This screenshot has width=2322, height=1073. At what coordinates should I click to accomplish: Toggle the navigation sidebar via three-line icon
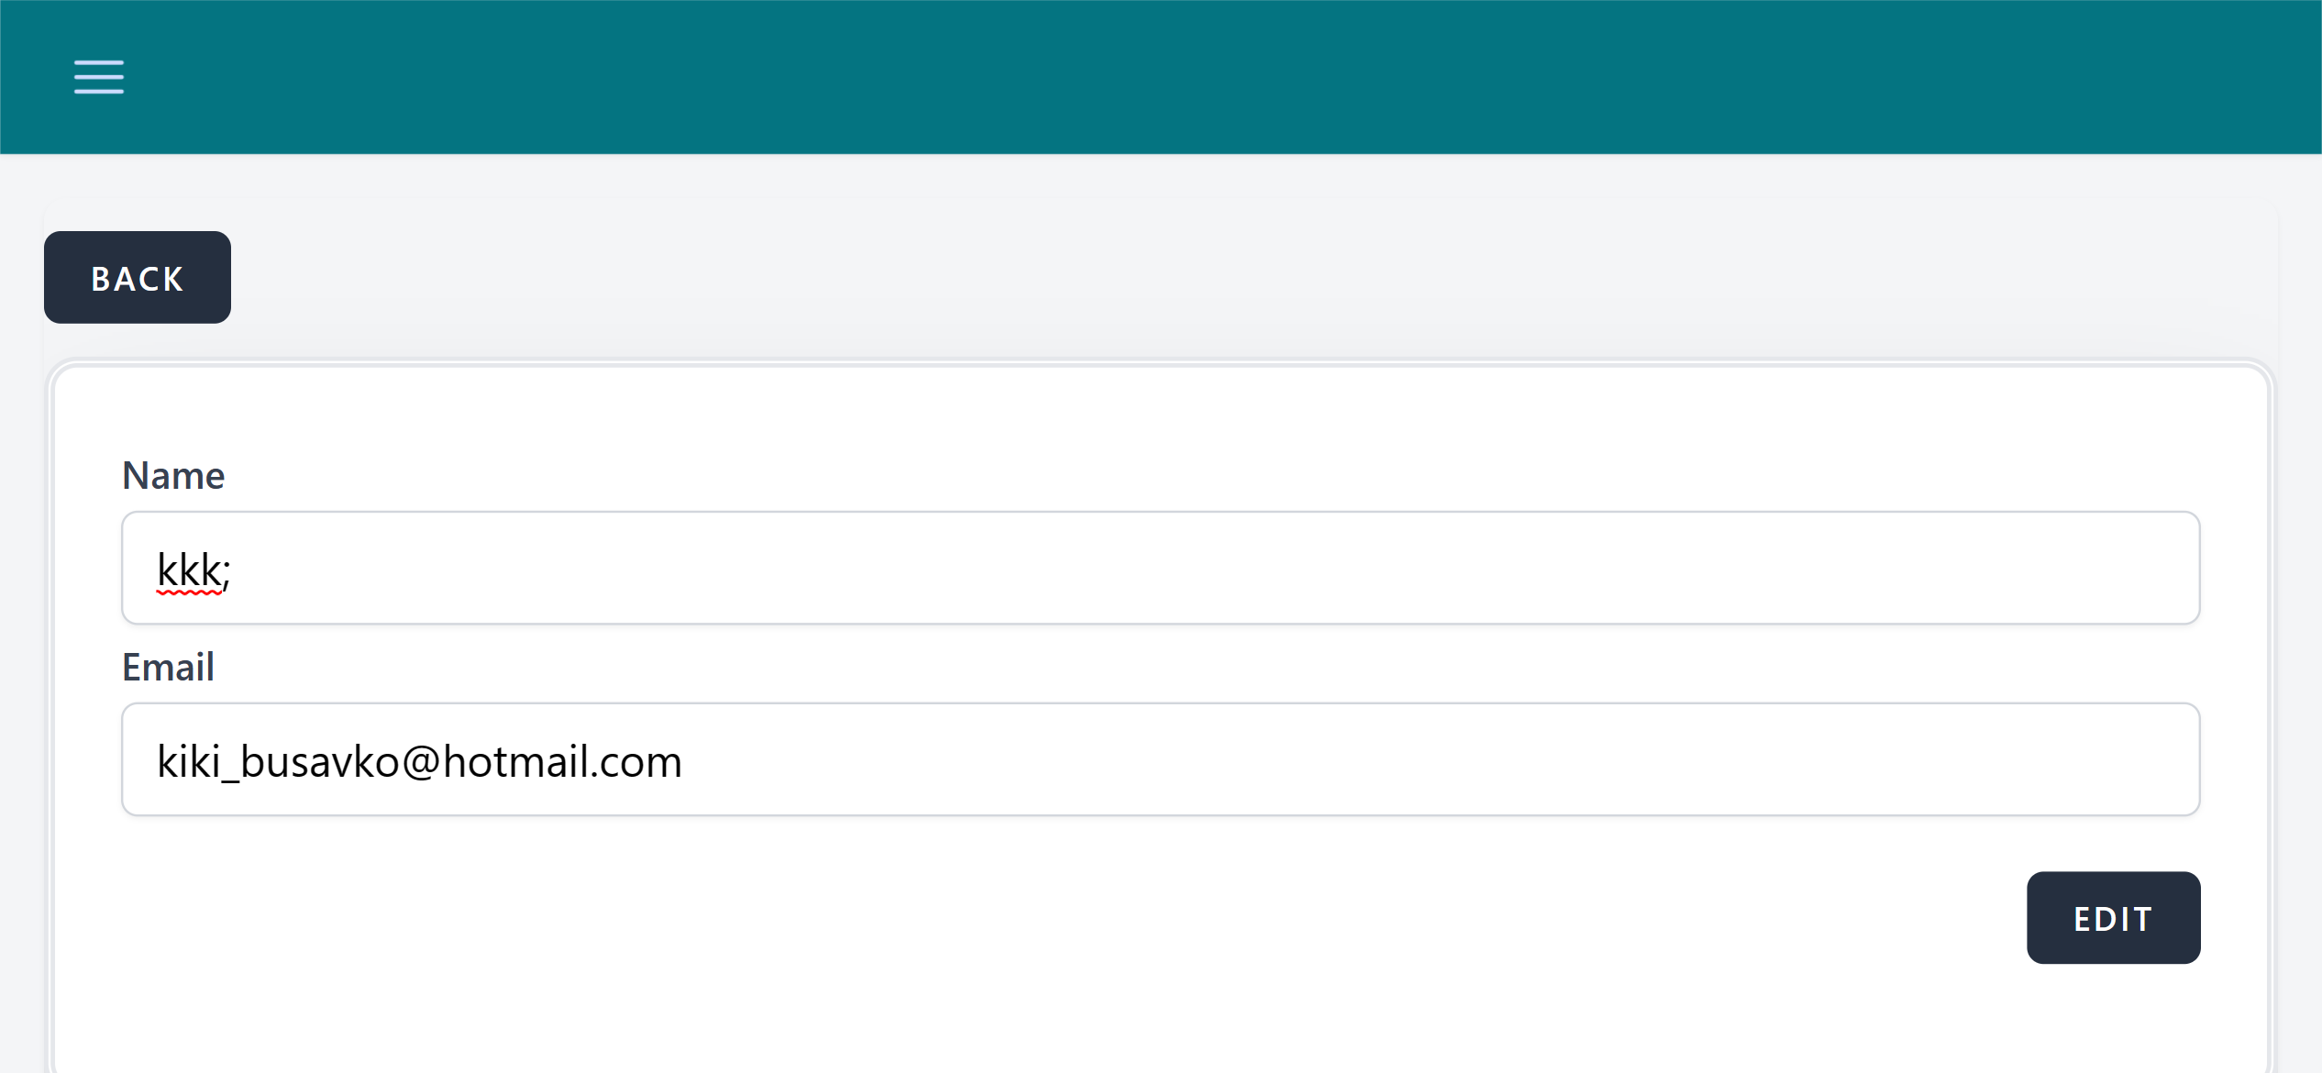[x=99, y=77]
